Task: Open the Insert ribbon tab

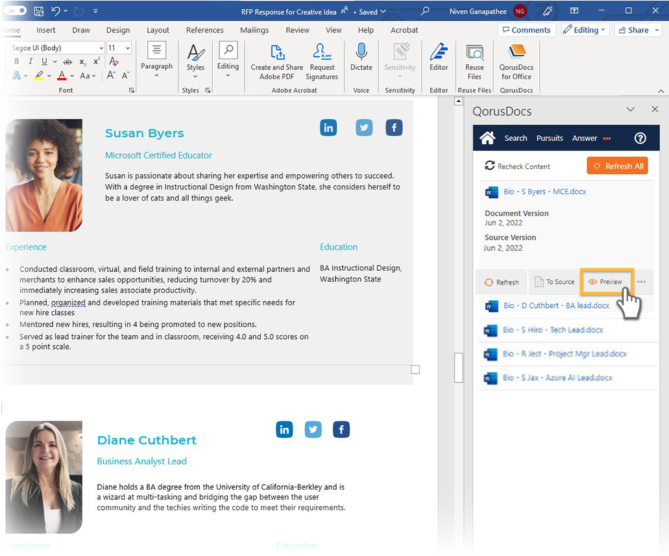Action: click(x=45, y=30)
